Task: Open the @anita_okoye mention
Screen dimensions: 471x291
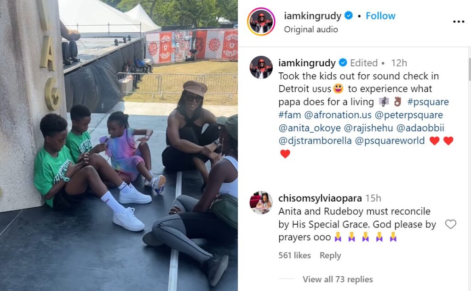Action: click(310, 128)
